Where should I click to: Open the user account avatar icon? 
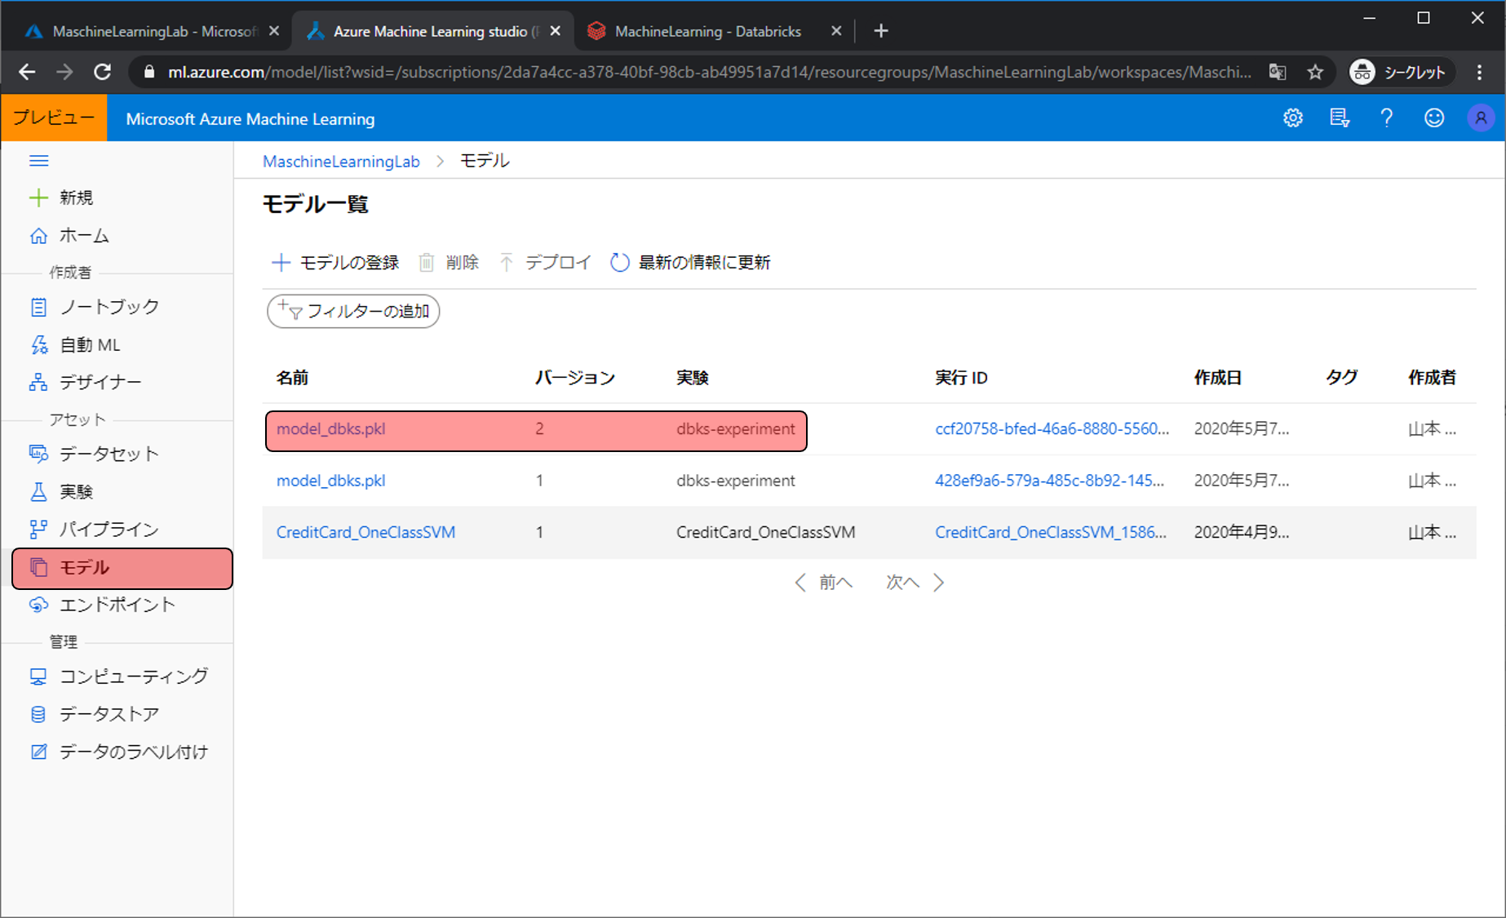click(x=1480, y=118)
